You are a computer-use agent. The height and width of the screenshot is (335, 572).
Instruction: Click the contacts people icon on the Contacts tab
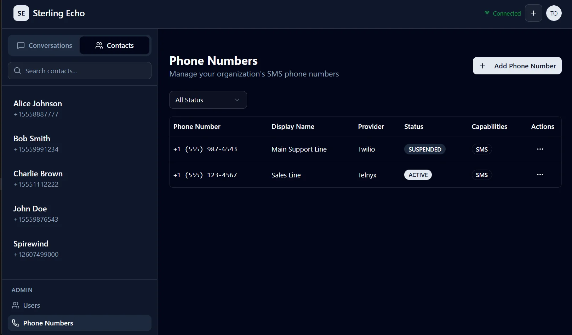98,45
